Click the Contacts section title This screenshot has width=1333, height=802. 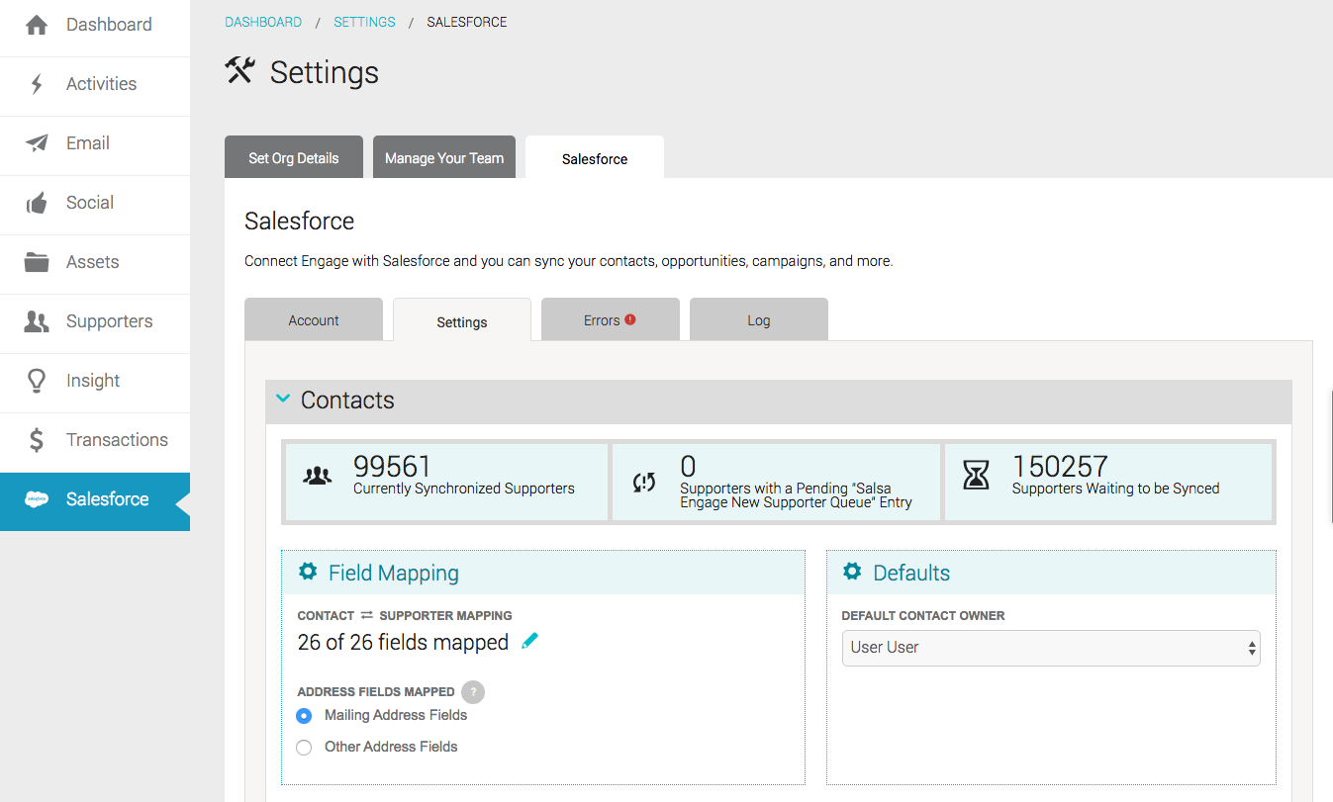coord(347,400)
